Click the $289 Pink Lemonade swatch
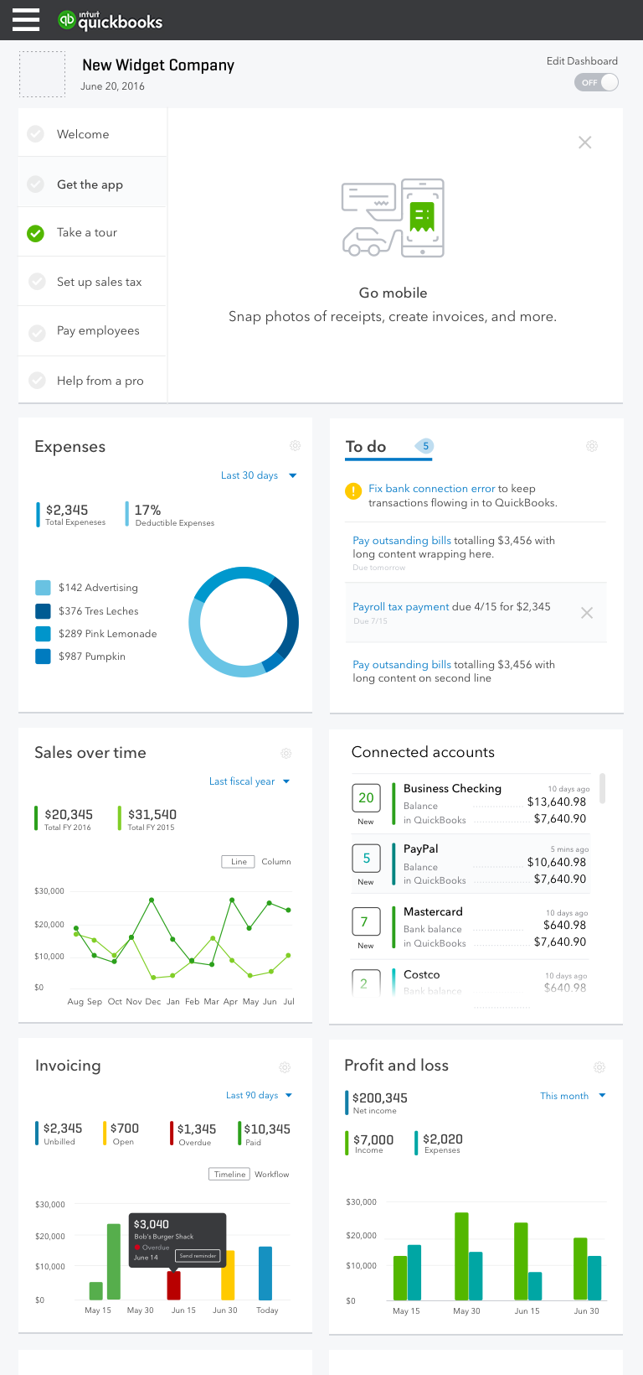The image size is (643, 1375). [43, 634]
